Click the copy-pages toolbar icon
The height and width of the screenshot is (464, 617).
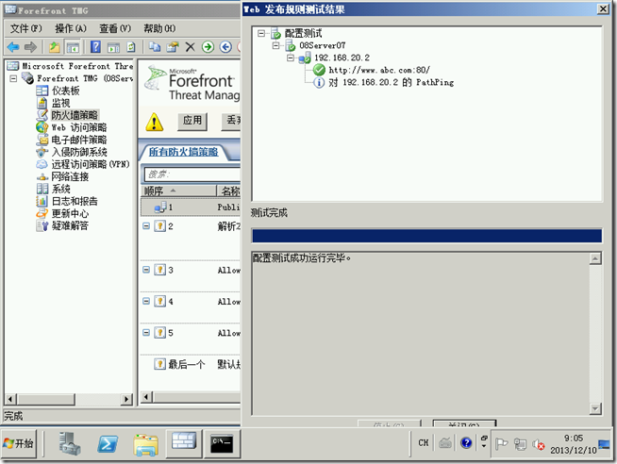tap(155, 47)
